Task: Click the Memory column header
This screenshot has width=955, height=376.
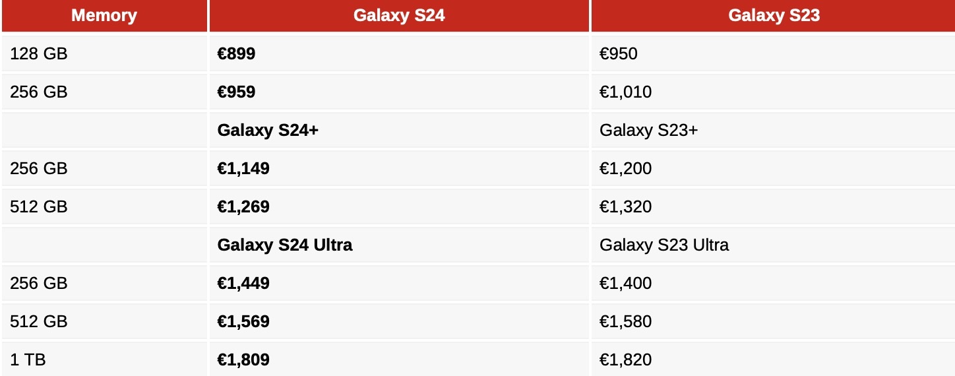Action: click(x=104, y=16)
